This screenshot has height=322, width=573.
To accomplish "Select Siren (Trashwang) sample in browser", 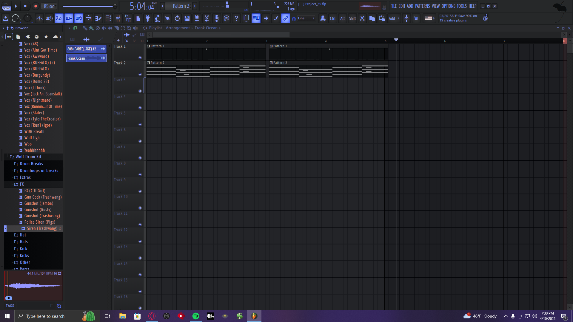I will click(42, 228).
